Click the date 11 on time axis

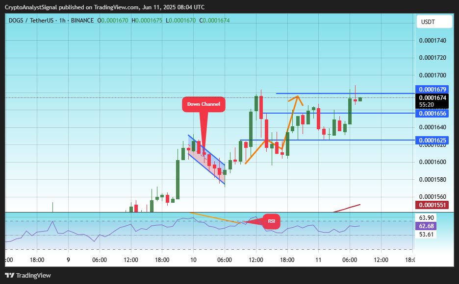click(318, 260)
